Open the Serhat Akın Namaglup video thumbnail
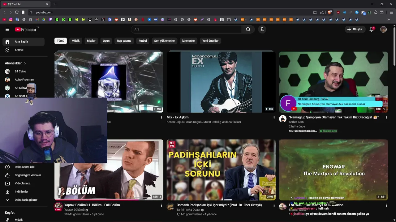The image size is (396, 222). click(x=334, y=82)
